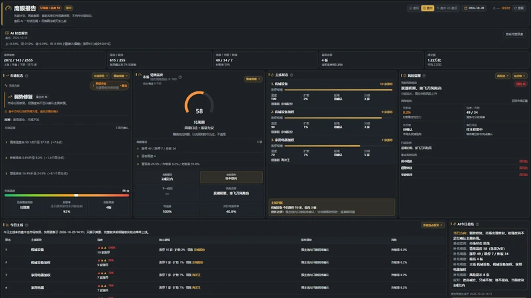This screenshot has height=298, width=531.
Task: Open the first link button in 风险提醒 header
Action: (x=502, y=76)
